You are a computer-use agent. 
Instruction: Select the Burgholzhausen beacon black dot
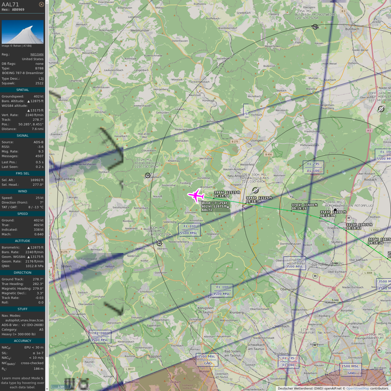pos(335,210)
